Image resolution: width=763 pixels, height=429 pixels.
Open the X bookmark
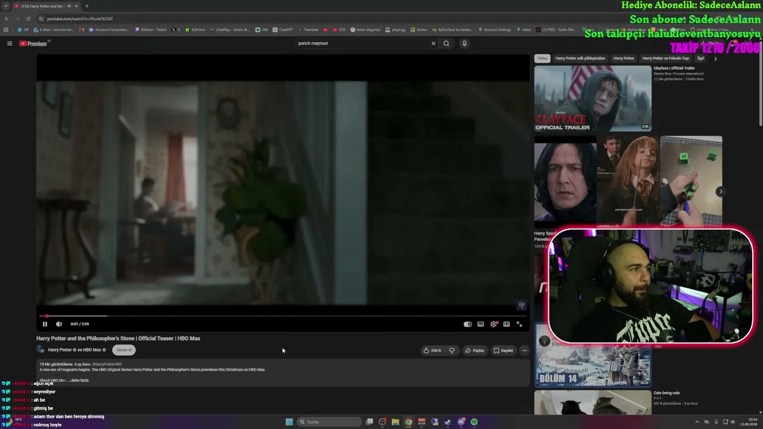[175, 30]
